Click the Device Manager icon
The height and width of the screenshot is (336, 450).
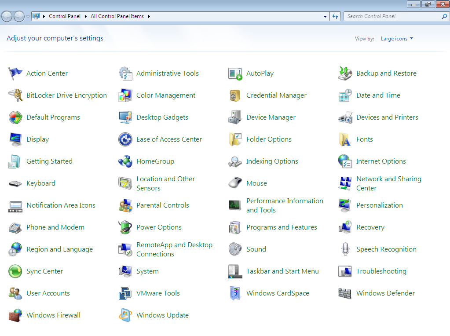(235, 117)
